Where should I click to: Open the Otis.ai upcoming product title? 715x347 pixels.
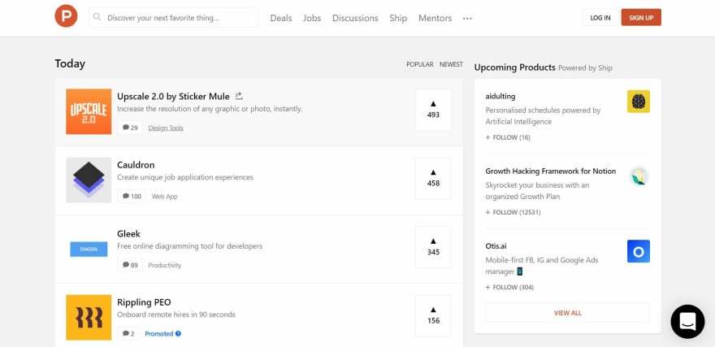[496, 245]
